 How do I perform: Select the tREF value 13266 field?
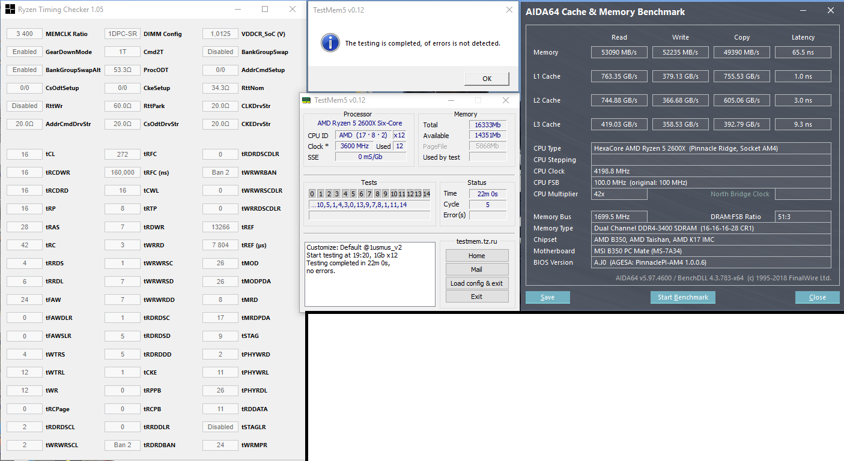tap(220, 227)
